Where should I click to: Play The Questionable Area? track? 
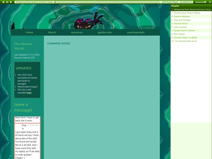[191, 41]
